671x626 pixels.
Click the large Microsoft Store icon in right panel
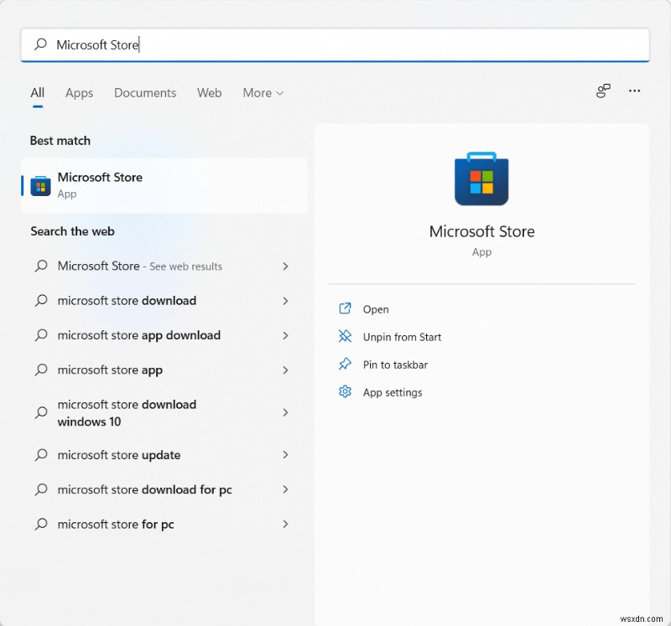click(481, 178)
